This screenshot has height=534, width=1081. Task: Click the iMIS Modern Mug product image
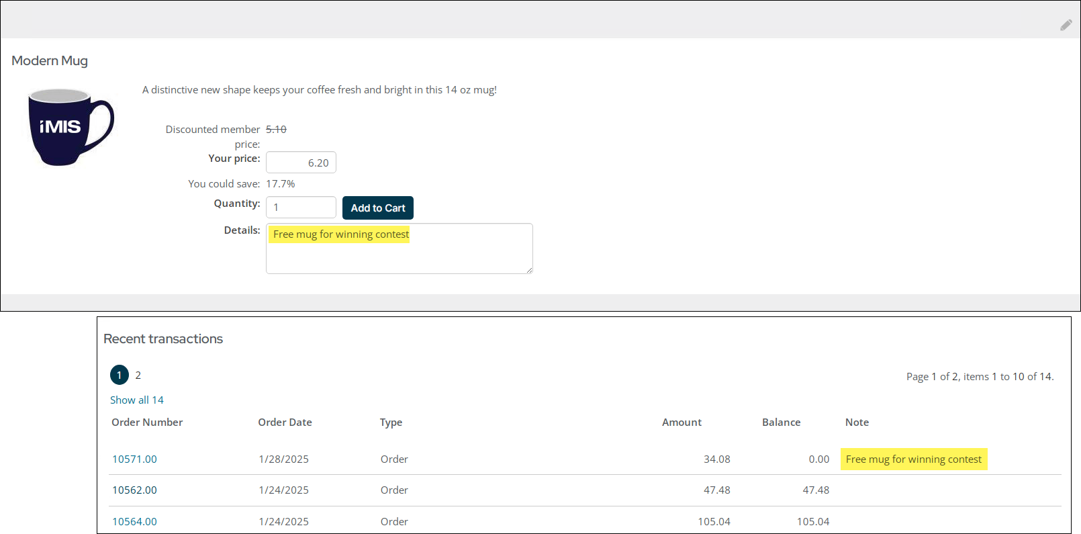tap(71, 127)
